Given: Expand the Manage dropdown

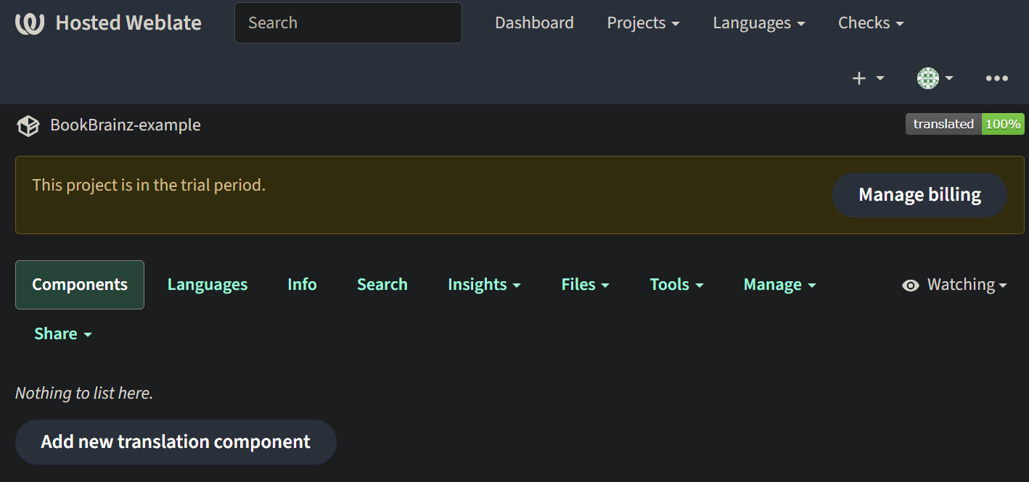Looking at the screenshot, I should pyautogui.click(x=779, y=285).
